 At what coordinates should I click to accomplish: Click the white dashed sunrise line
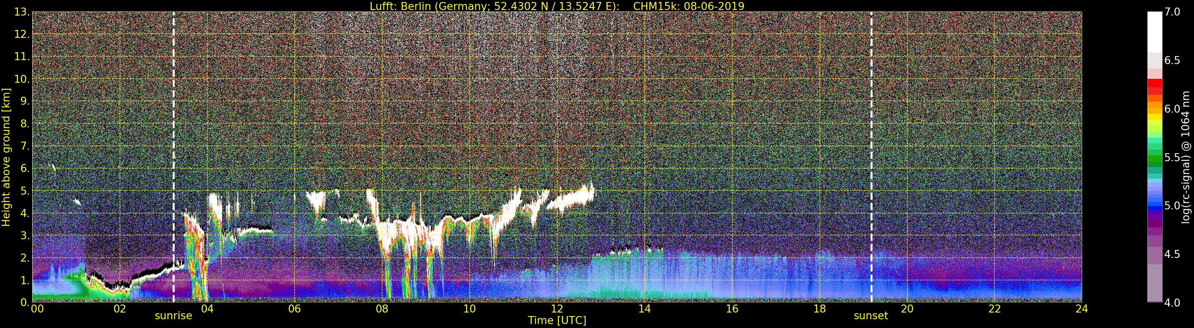[x=174, y=157]
